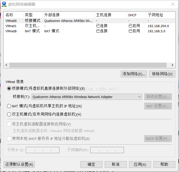Toggle 将主机虚拟适配器连接到此网络 checkbox

click(x=9, y=124)
